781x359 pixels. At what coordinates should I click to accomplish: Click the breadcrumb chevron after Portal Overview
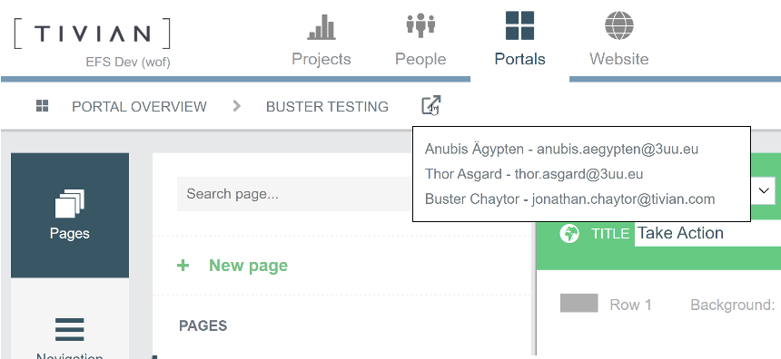click(x=237, y=106)
